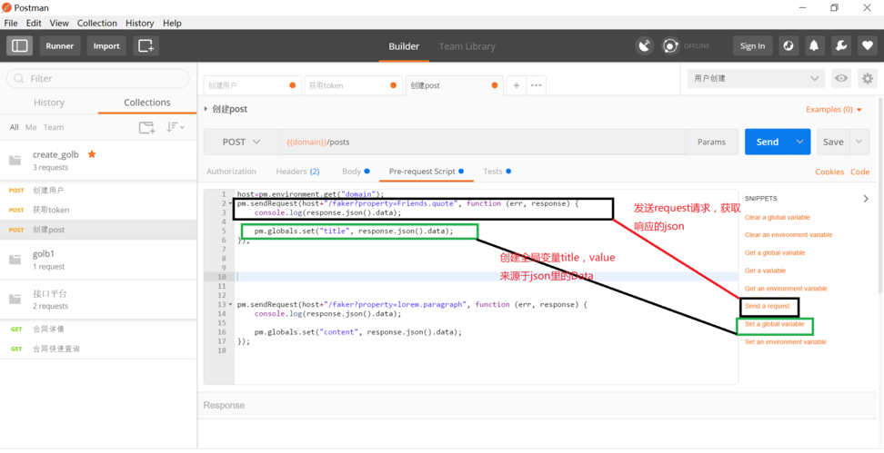This screenshot has height=453, width=884.
Task: Click the Import button
Action: (106, 46)
